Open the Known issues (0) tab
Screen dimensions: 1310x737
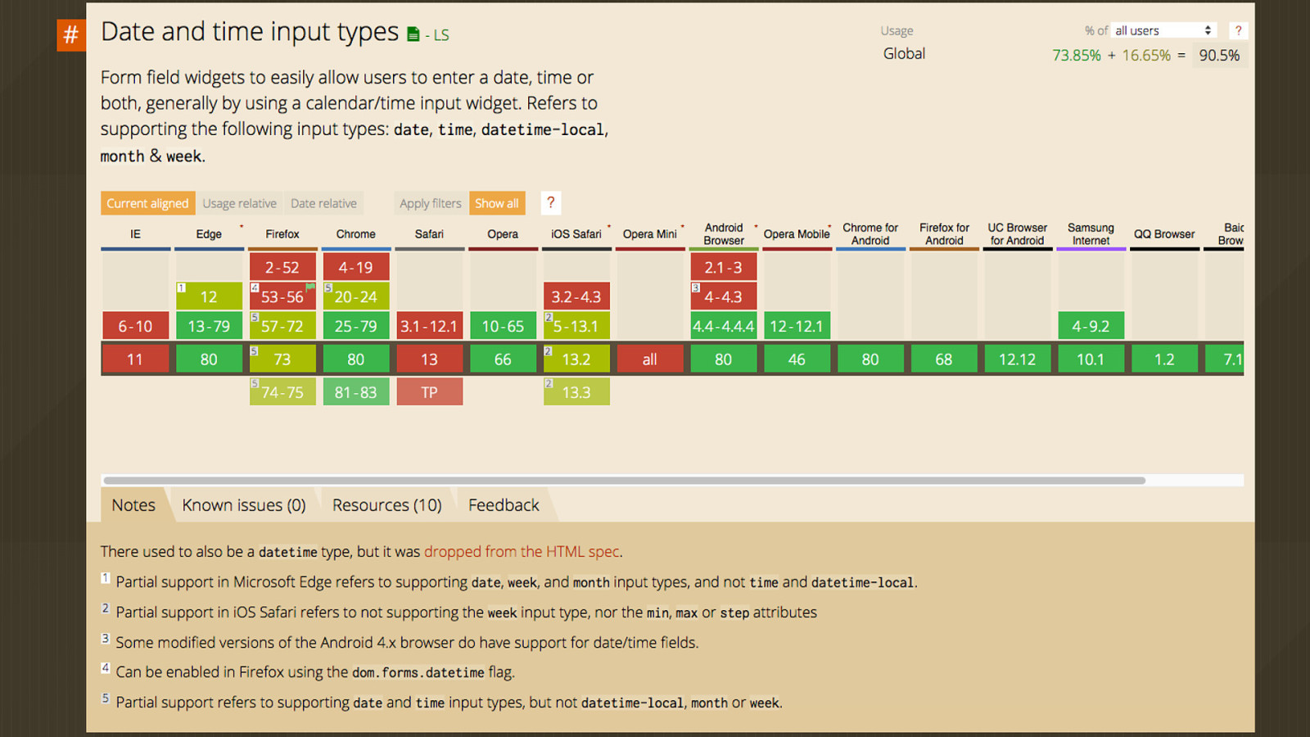[x=244, y=505]
